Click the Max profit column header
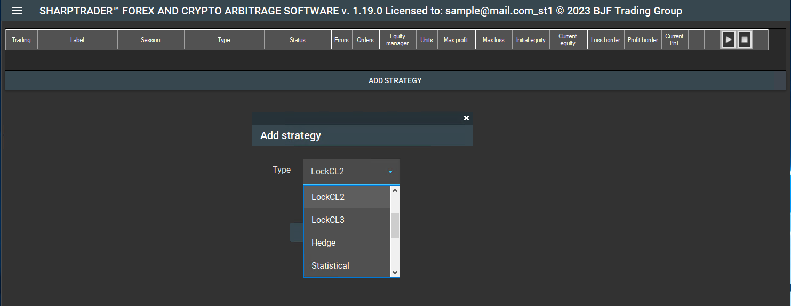Image resolution: width=791 pixels, height=306 pixels. (x=456, y=40)
